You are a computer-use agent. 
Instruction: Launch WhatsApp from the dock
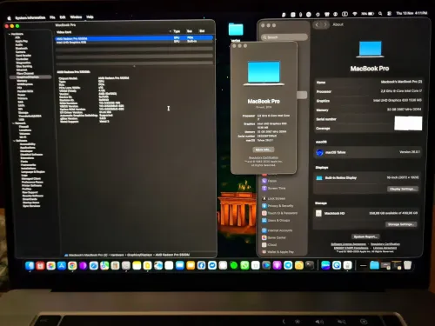(x=244, y=265)
